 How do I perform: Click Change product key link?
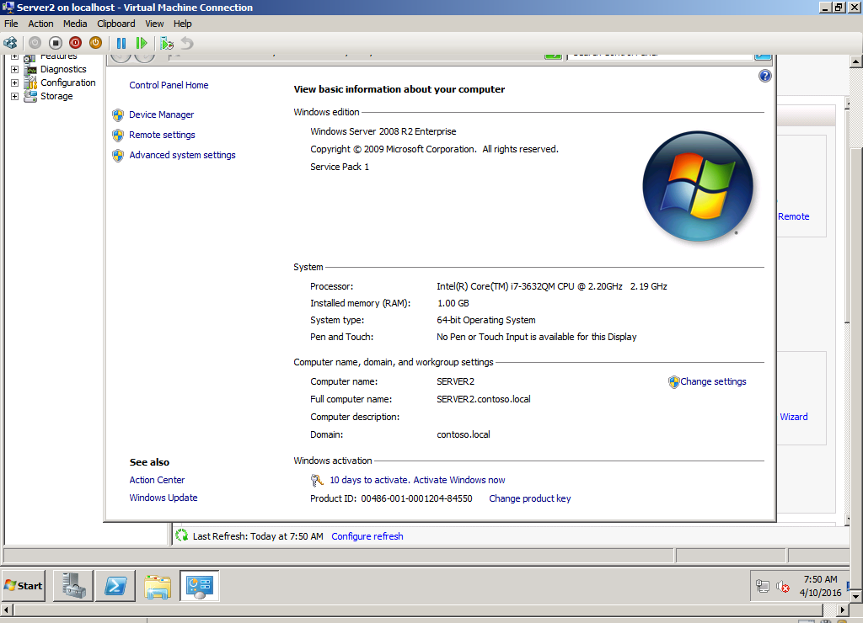(529, 498)
